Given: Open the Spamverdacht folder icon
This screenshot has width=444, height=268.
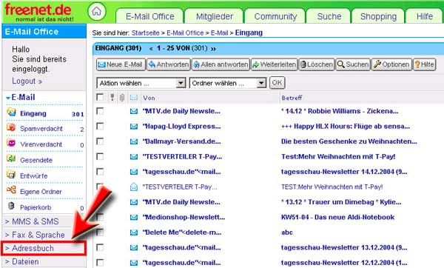Looking at the screenshot, I should [11, 127].
